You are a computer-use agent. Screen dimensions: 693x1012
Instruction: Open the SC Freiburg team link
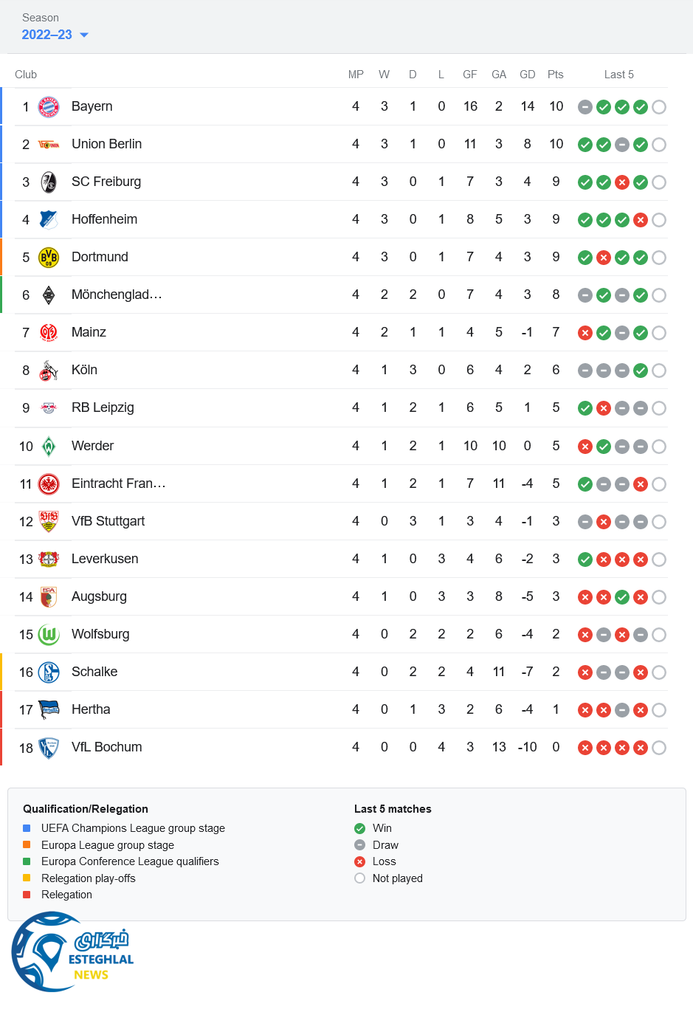pyautogui.click(x=106, y=182)
